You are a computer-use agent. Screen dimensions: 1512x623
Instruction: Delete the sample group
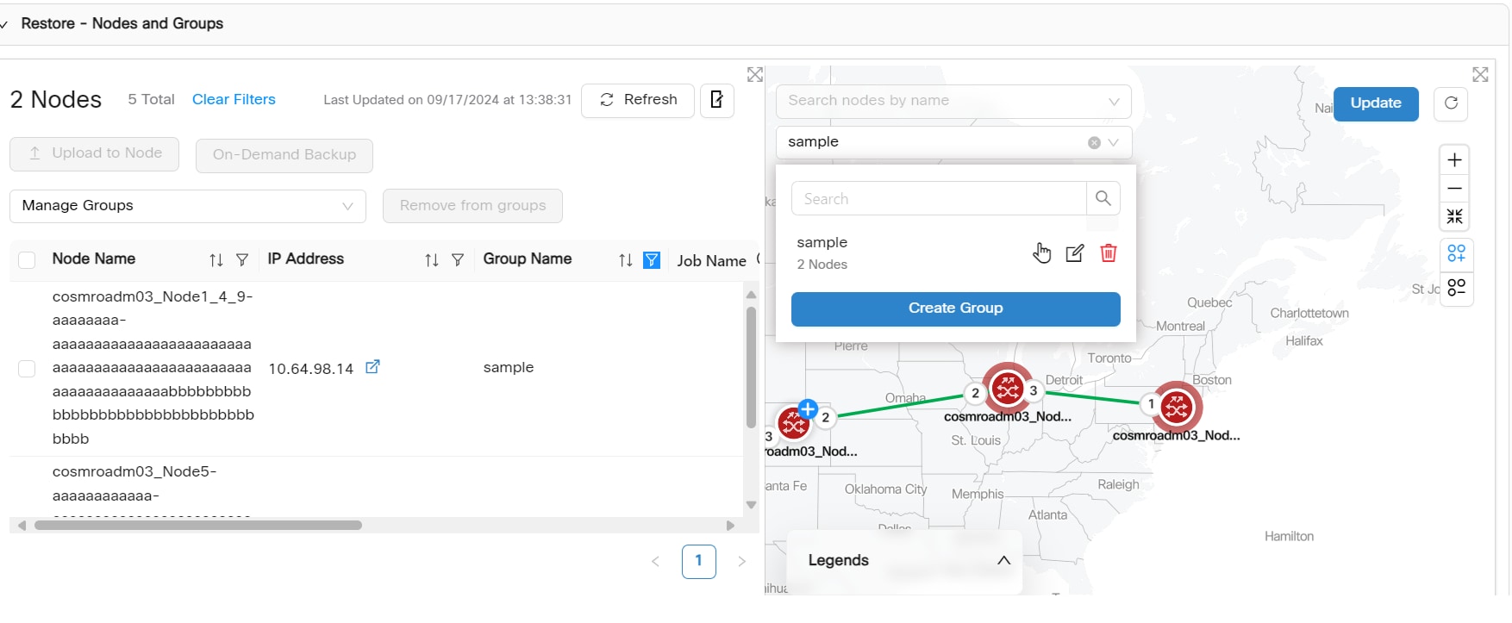point(1109,253)
